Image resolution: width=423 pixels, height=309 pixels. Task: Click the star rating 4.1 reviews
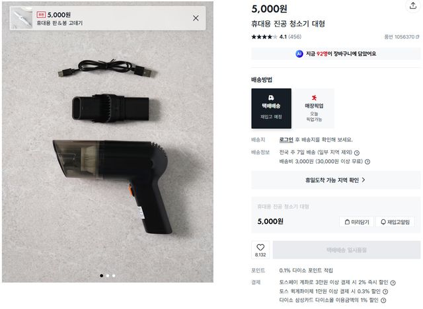tap(276, 37)
